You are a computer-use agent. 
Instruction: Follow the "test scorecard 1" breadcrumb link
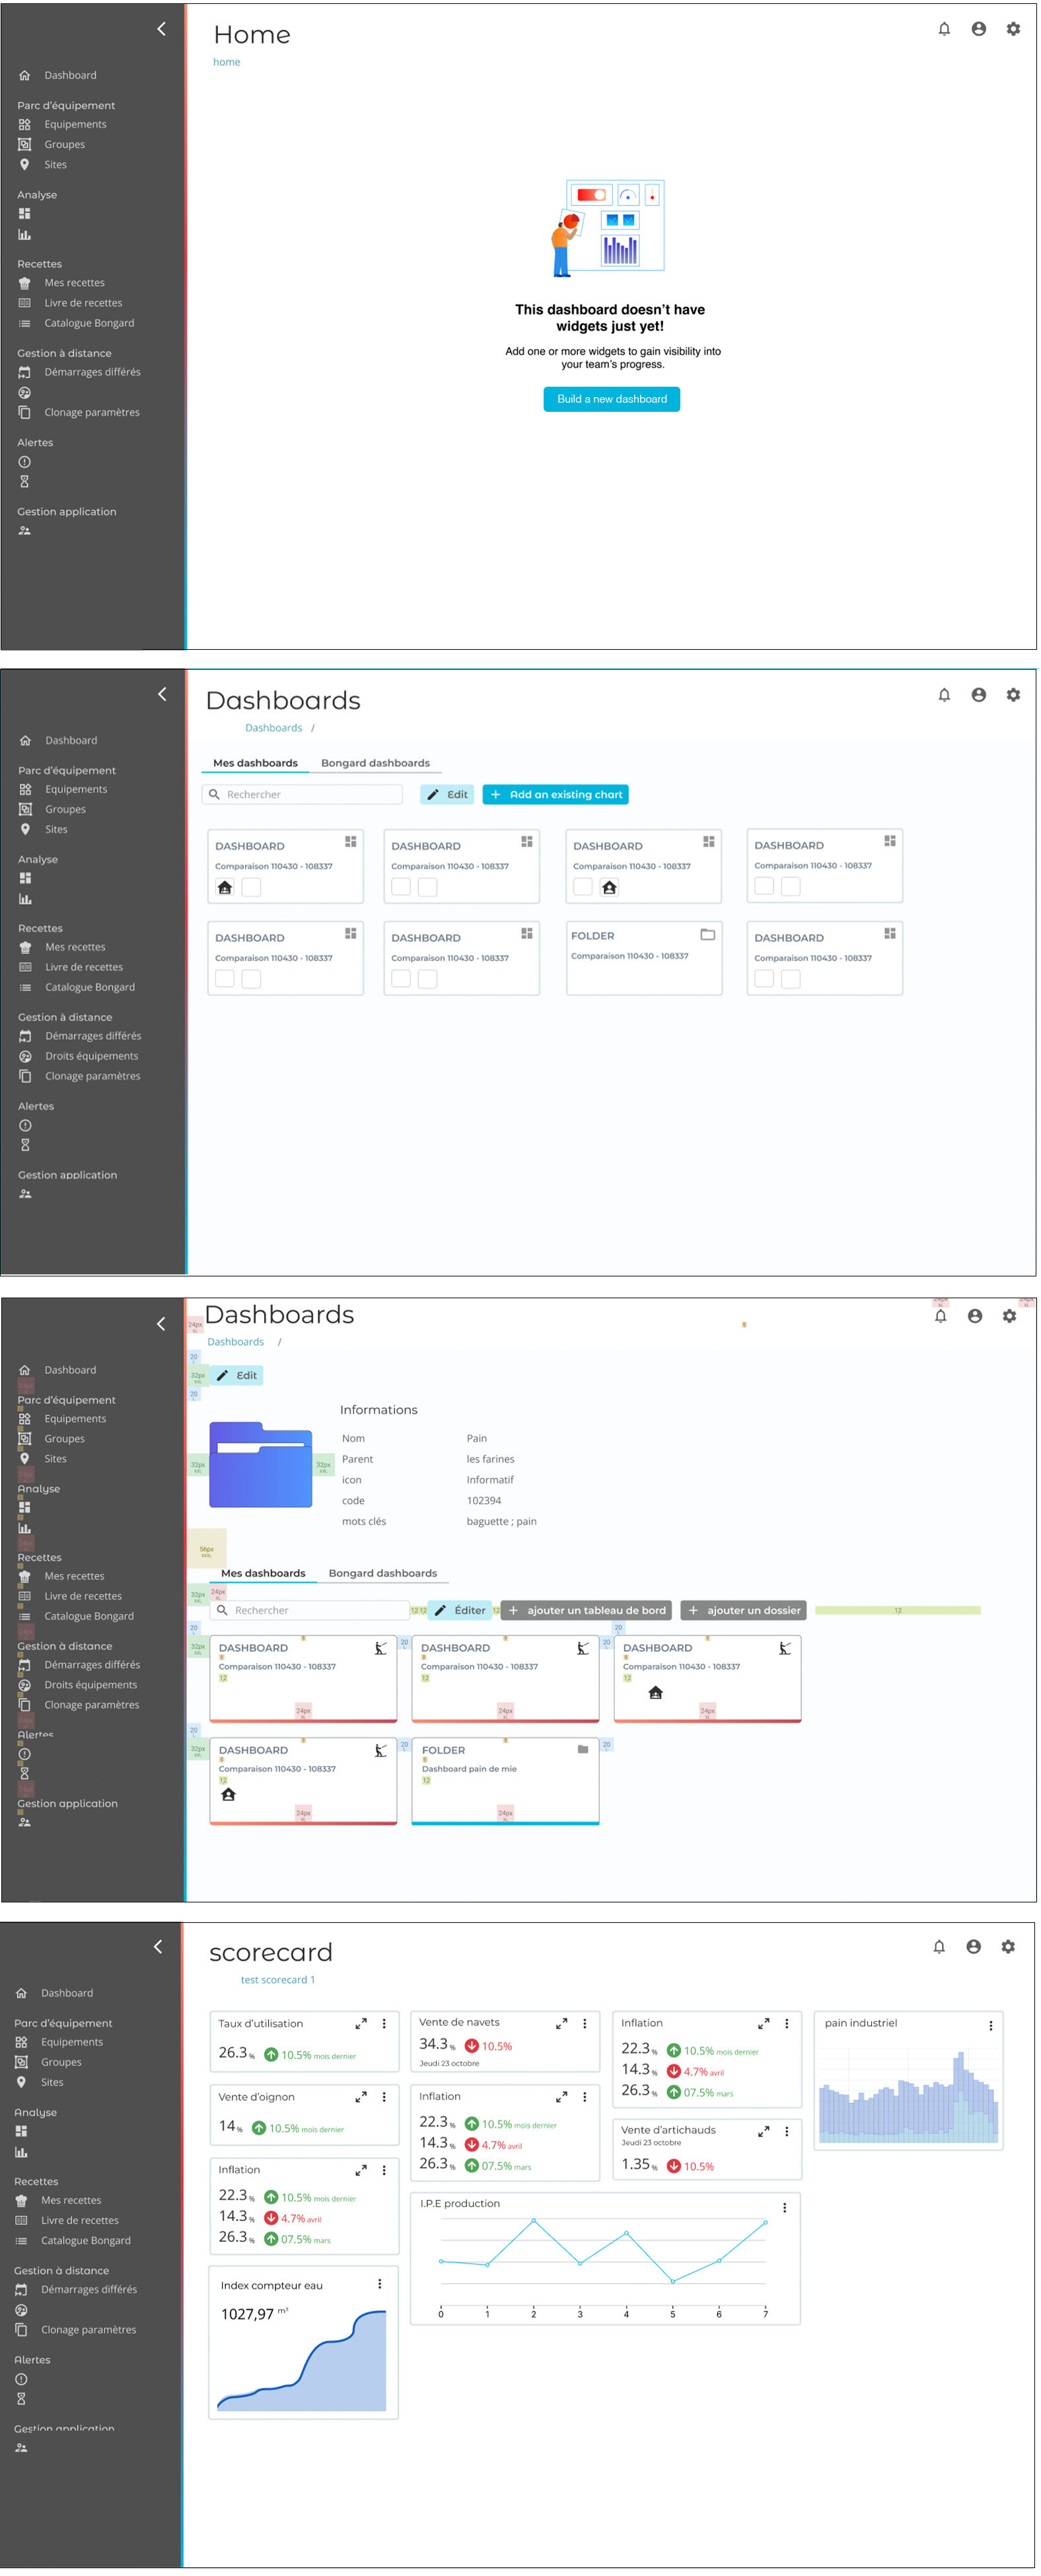pos(277,1980)
